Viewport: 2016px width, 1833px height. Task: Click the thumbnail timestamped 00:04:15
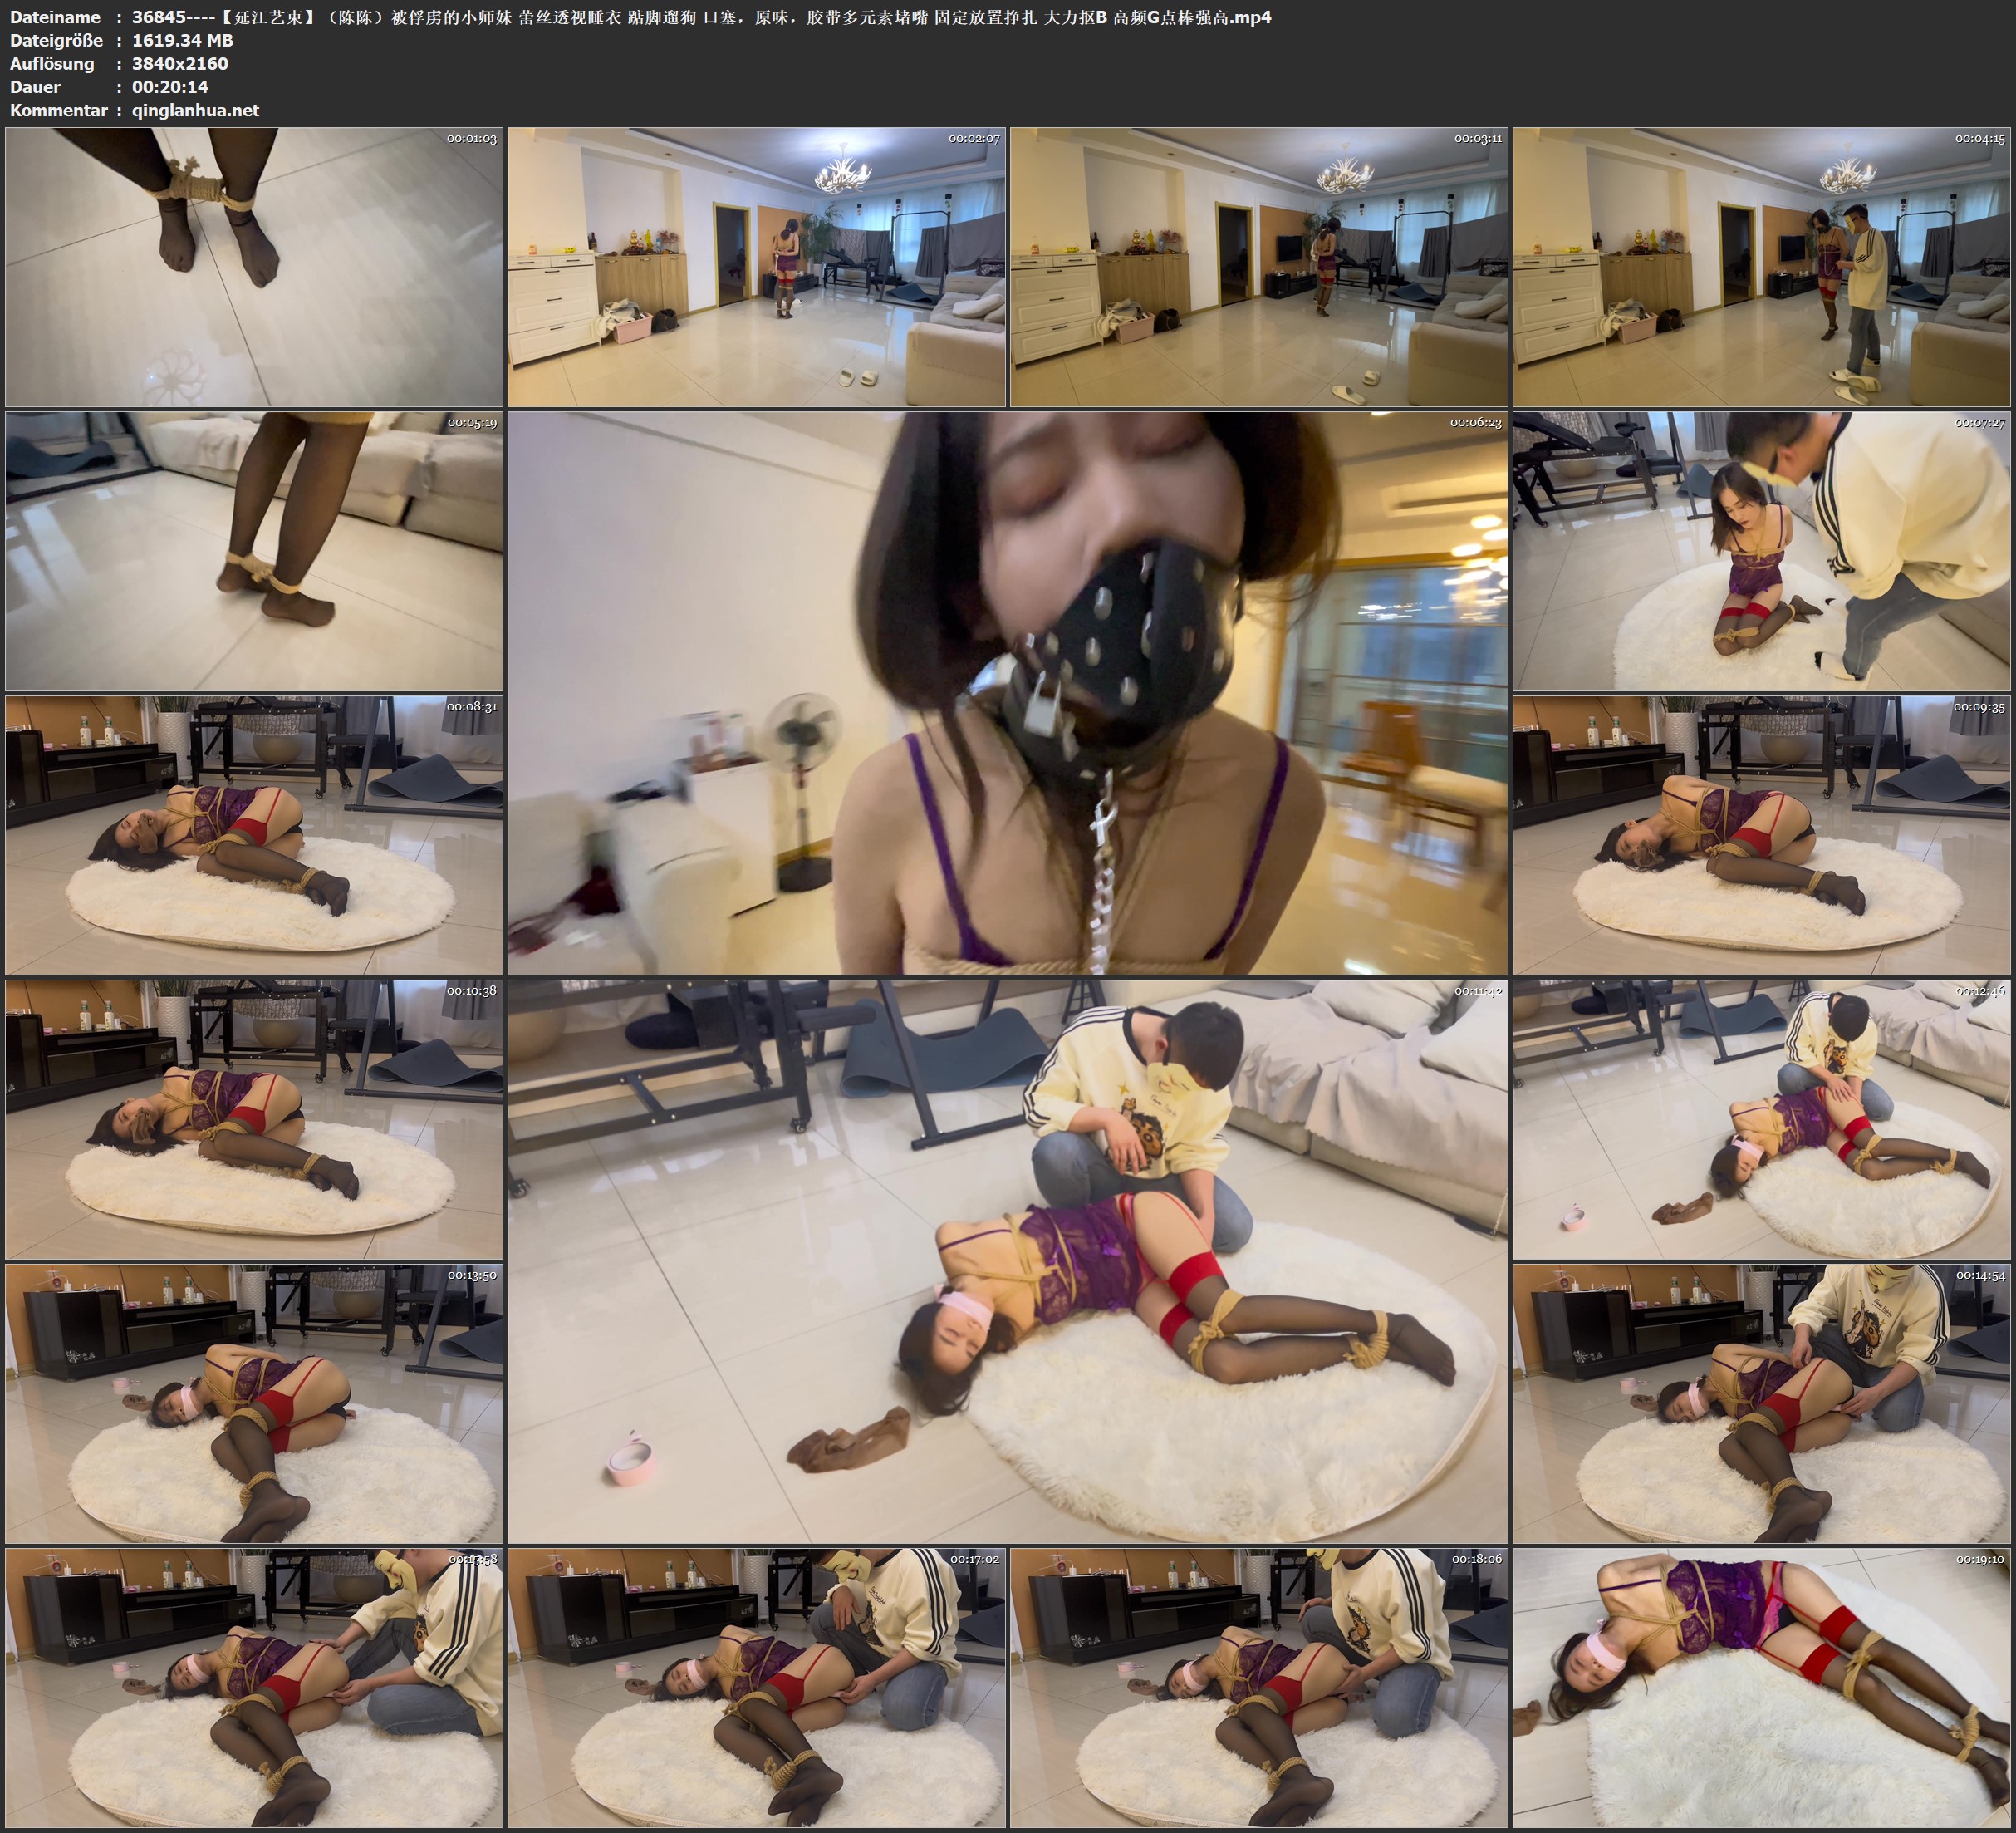pos(1761,266)
